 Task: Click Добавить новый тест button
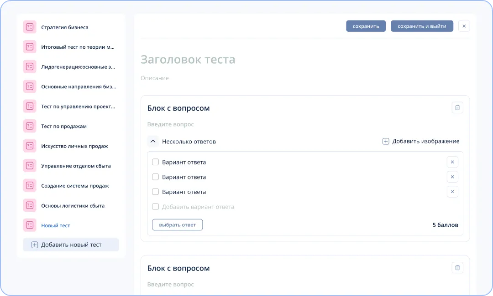(71, 245)
